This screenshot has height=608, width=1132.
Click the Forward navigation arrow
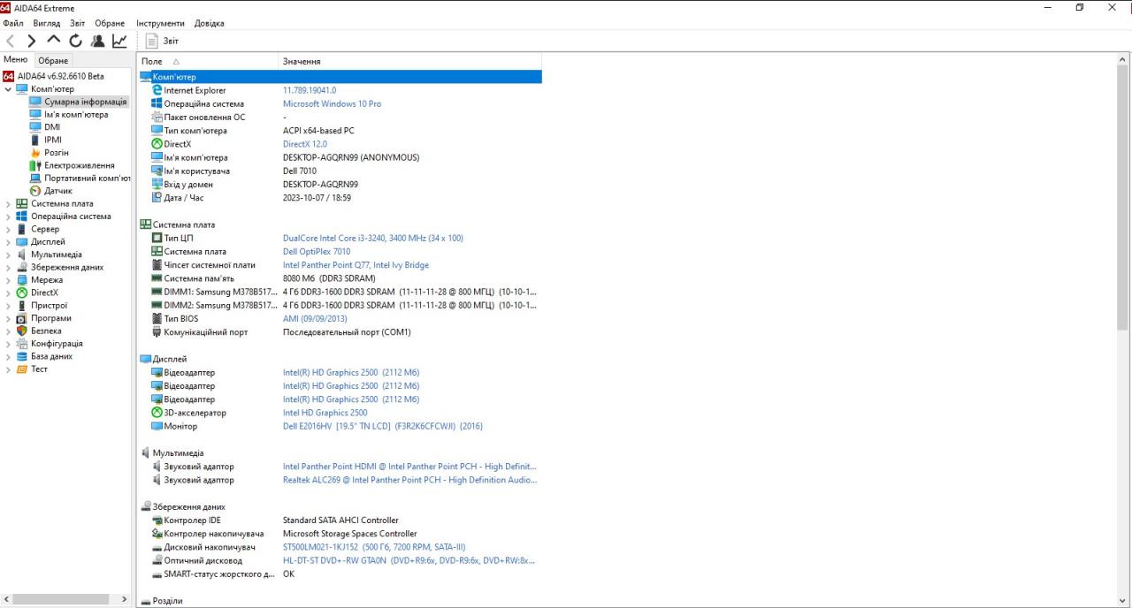32,41
